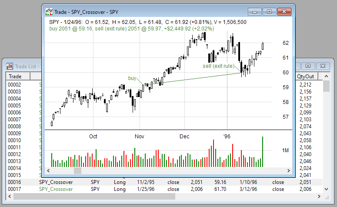Select trade row 00017
Image resolution: width=337 pixels, height=207 pixels.
point(15,189)
